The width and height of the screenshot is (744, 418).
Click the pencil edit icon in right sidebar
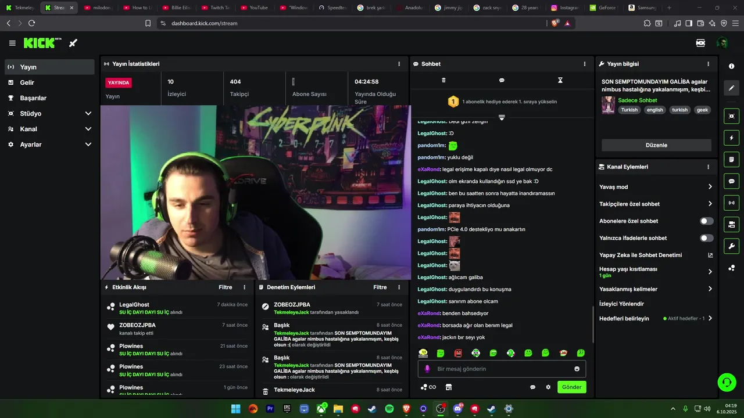(732, 88)
